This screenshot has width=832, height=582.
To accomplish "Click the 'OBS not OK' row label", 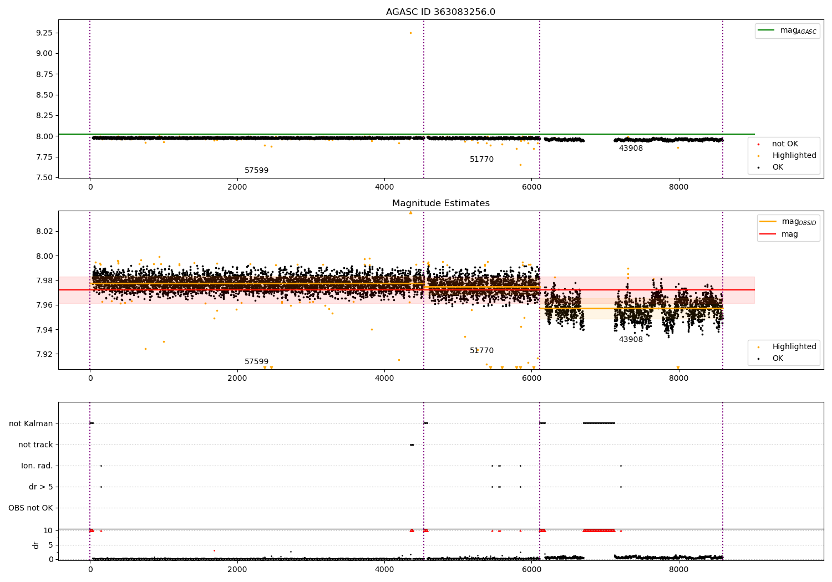I will 31,508.
